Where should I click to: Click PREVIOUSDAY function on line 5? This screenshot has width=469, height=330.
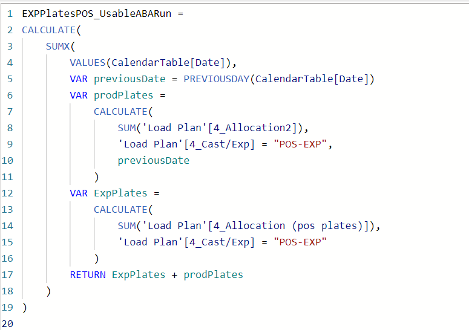tap(217, 79)
